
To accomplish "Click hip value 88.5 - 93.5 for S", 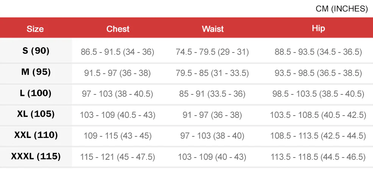I will 318,52.
